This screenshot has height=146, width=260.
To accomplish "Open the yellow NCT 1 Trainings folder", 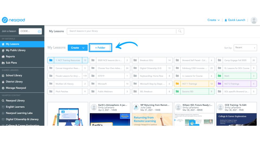I will pyautogui.click(x=194, y=84).
